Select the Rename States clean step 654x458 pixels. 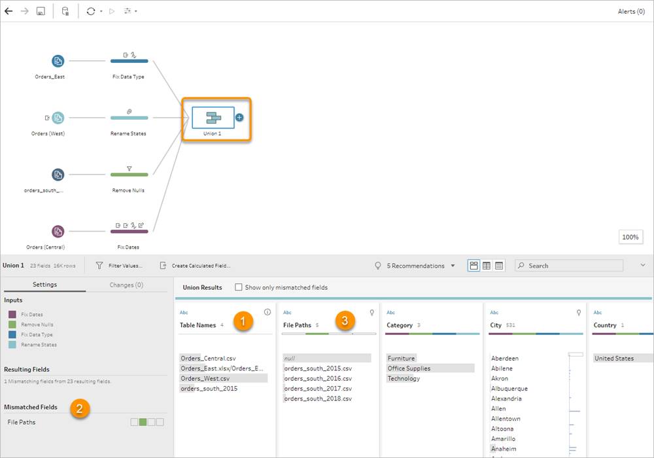tap(129, 118)
